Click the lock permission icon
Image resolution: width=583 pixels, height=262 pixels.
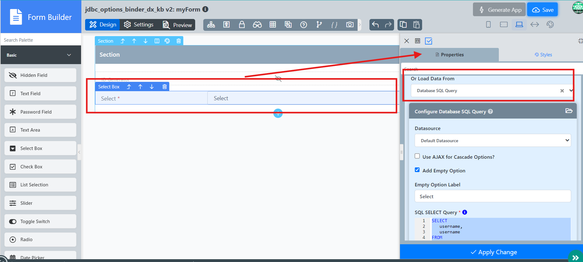[x=242, y=25]
